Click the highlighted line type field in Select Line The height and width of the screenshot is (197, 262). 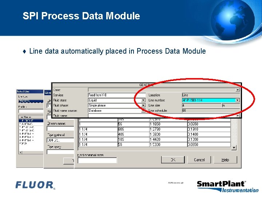[x=31, y=101]
